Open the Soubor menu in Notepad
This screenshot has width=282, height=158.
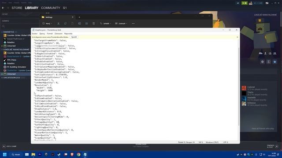pyautogui.click(x=35, y=34)
